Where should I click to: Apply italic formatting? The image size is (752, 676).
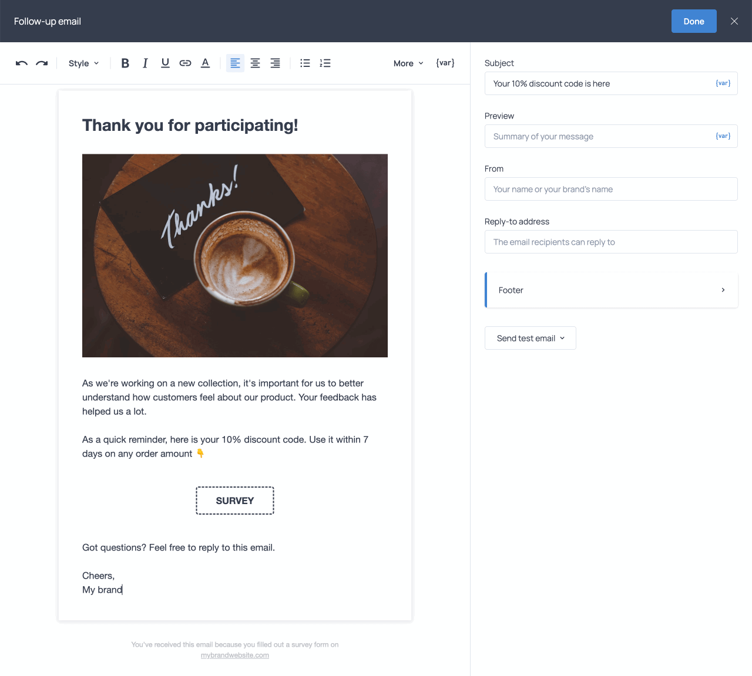145,63
